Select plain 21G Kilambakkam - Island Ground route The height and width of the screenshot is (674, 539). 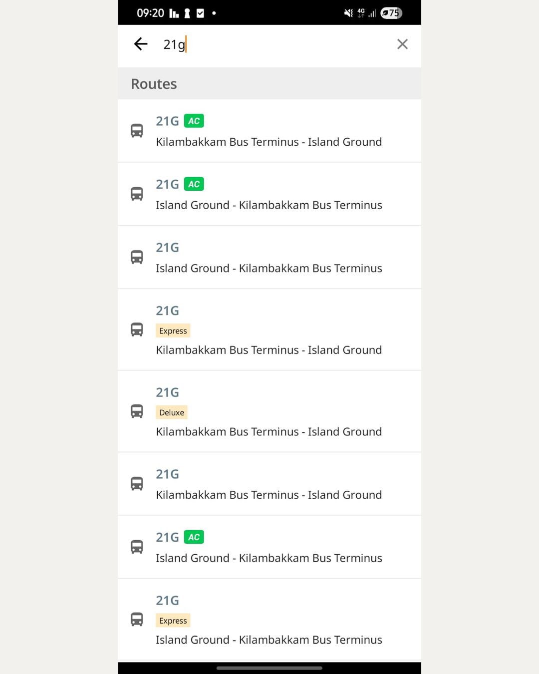[x=269, y=484]
